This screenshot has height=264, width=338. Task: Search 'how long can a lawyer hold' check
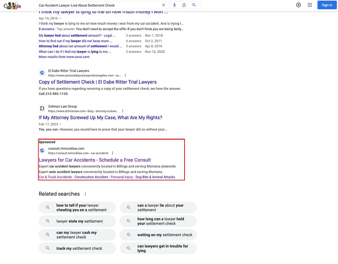click(158, 221)
